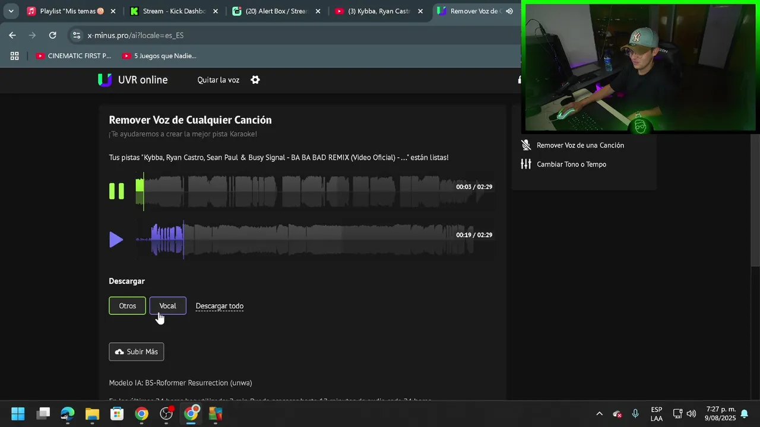Close the Alert Box tab
Image resolution: width=760 pixels, height=427 pixels.
318,11
